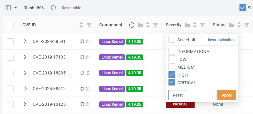This screenshot has width=253, height=114.
Task: Select the row checkbox for CVE-2019-18805
Action: (10, 73)
